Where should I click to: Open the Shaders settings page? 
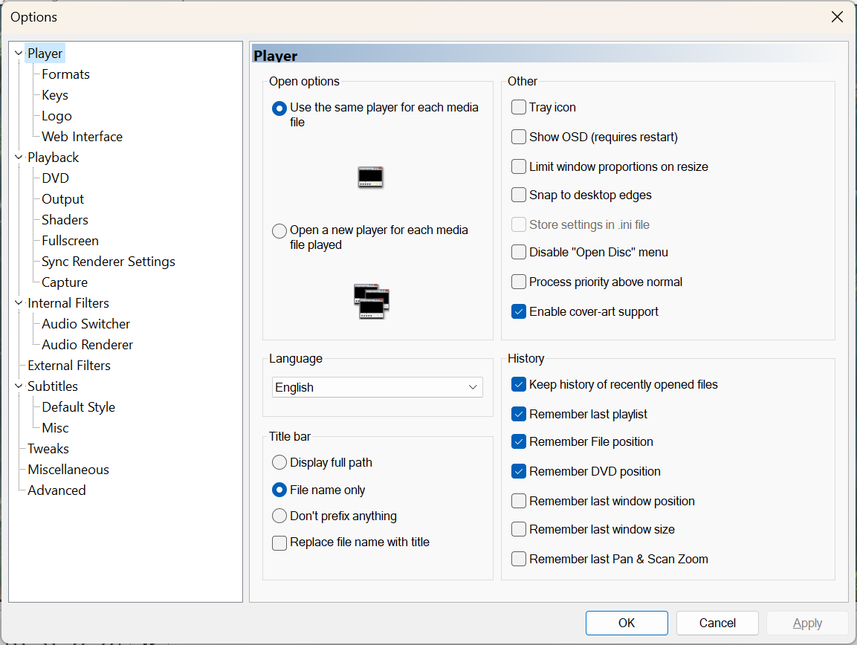pos(64,219)
